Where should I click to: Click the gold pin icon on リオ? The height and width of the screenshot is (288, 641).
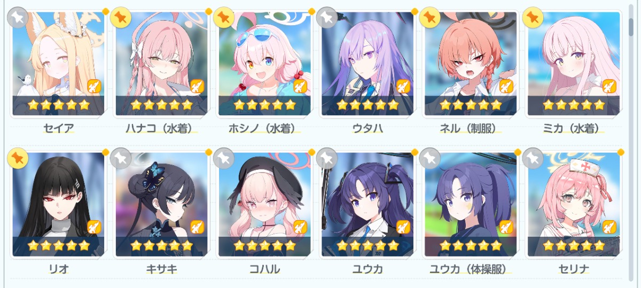[18, 158]
